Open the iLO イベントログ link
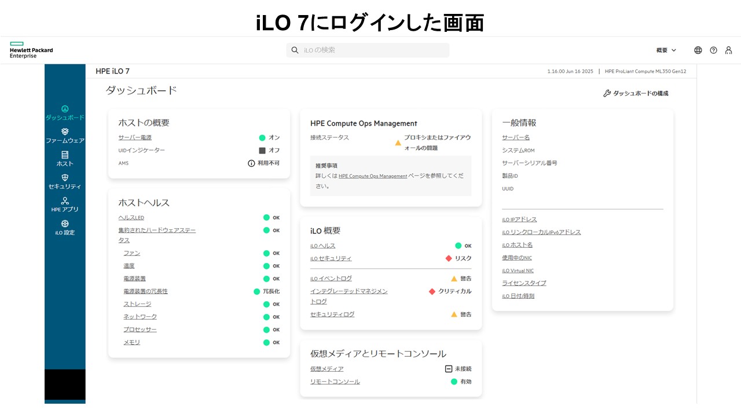 331,279
